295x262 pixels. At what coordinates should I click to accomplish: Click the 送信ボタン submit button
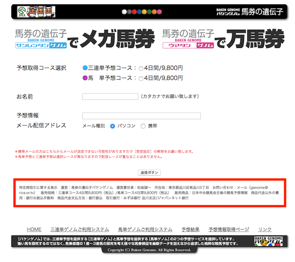pyautogui.click(x=149, y=172)
